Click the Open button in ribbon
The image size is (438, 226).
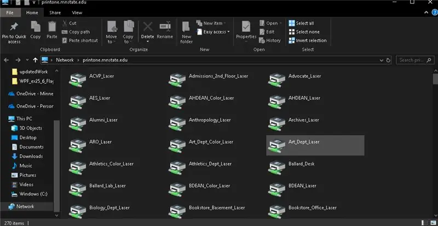tap(270, 23)
